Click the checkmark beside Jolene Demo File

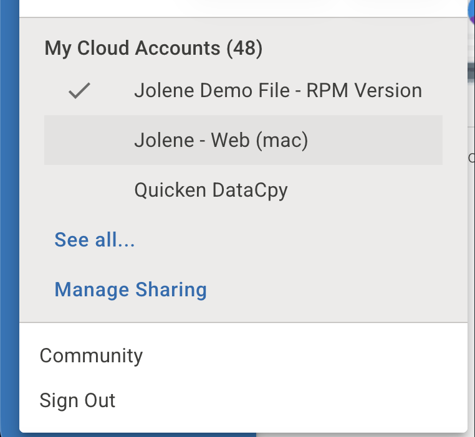tap(79, 92)
